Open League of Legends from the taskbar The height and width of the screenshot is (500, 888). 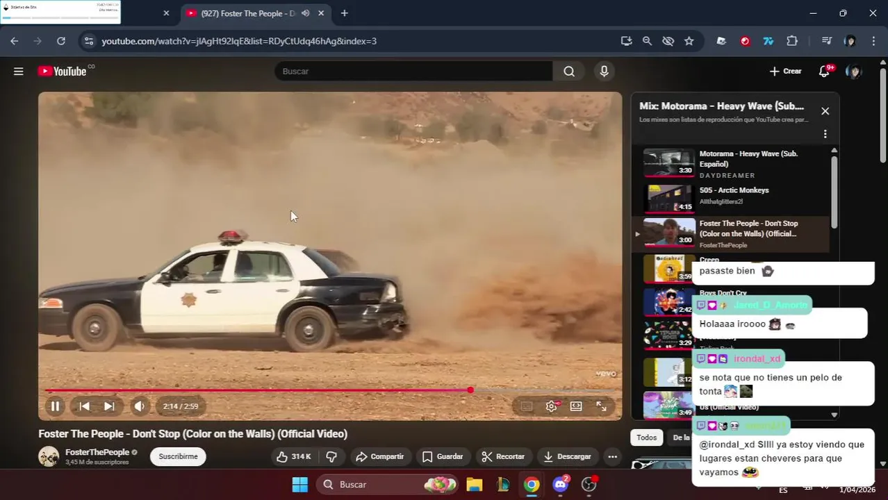coord(503,485)
